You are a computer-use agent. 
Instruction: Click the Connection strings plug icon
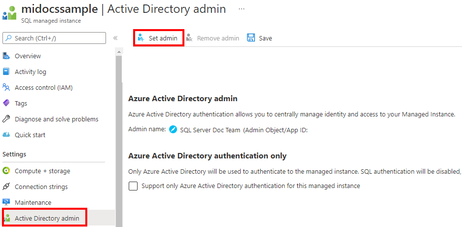(x=6, y=187)
